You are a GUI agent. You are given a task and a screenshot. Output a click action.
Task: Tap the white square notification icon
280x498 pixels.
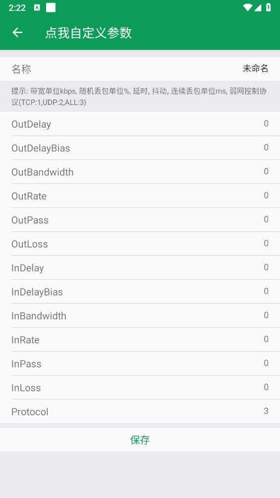point(51,7)
